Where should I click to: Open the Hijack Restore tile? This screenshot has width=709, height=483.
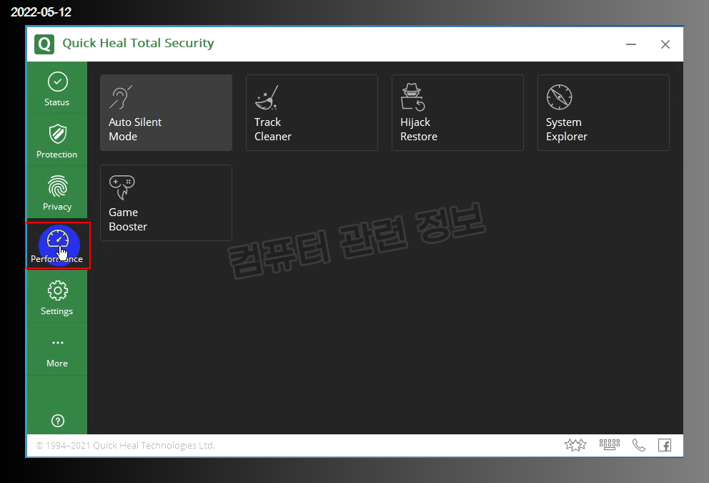(457, 113)
